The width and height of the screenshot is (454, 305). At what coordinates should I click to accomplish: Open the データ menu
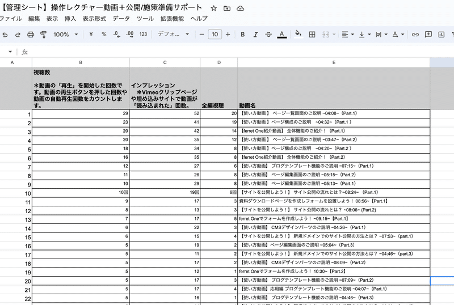click(121, 19)
